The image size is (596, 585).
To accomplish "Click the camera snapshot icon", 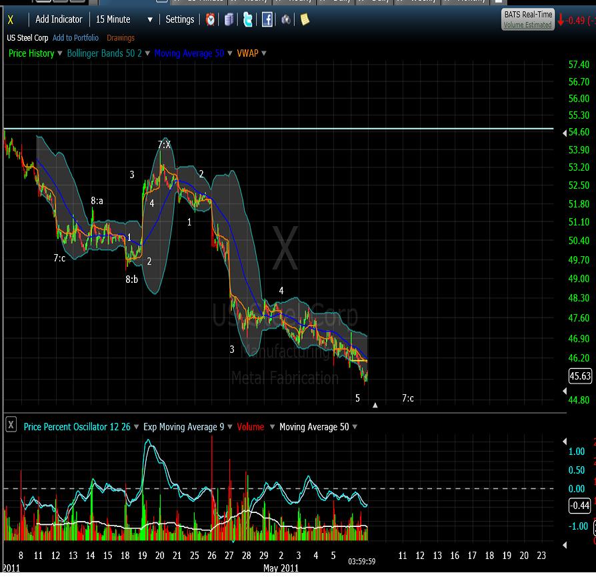I will point(286,19).
